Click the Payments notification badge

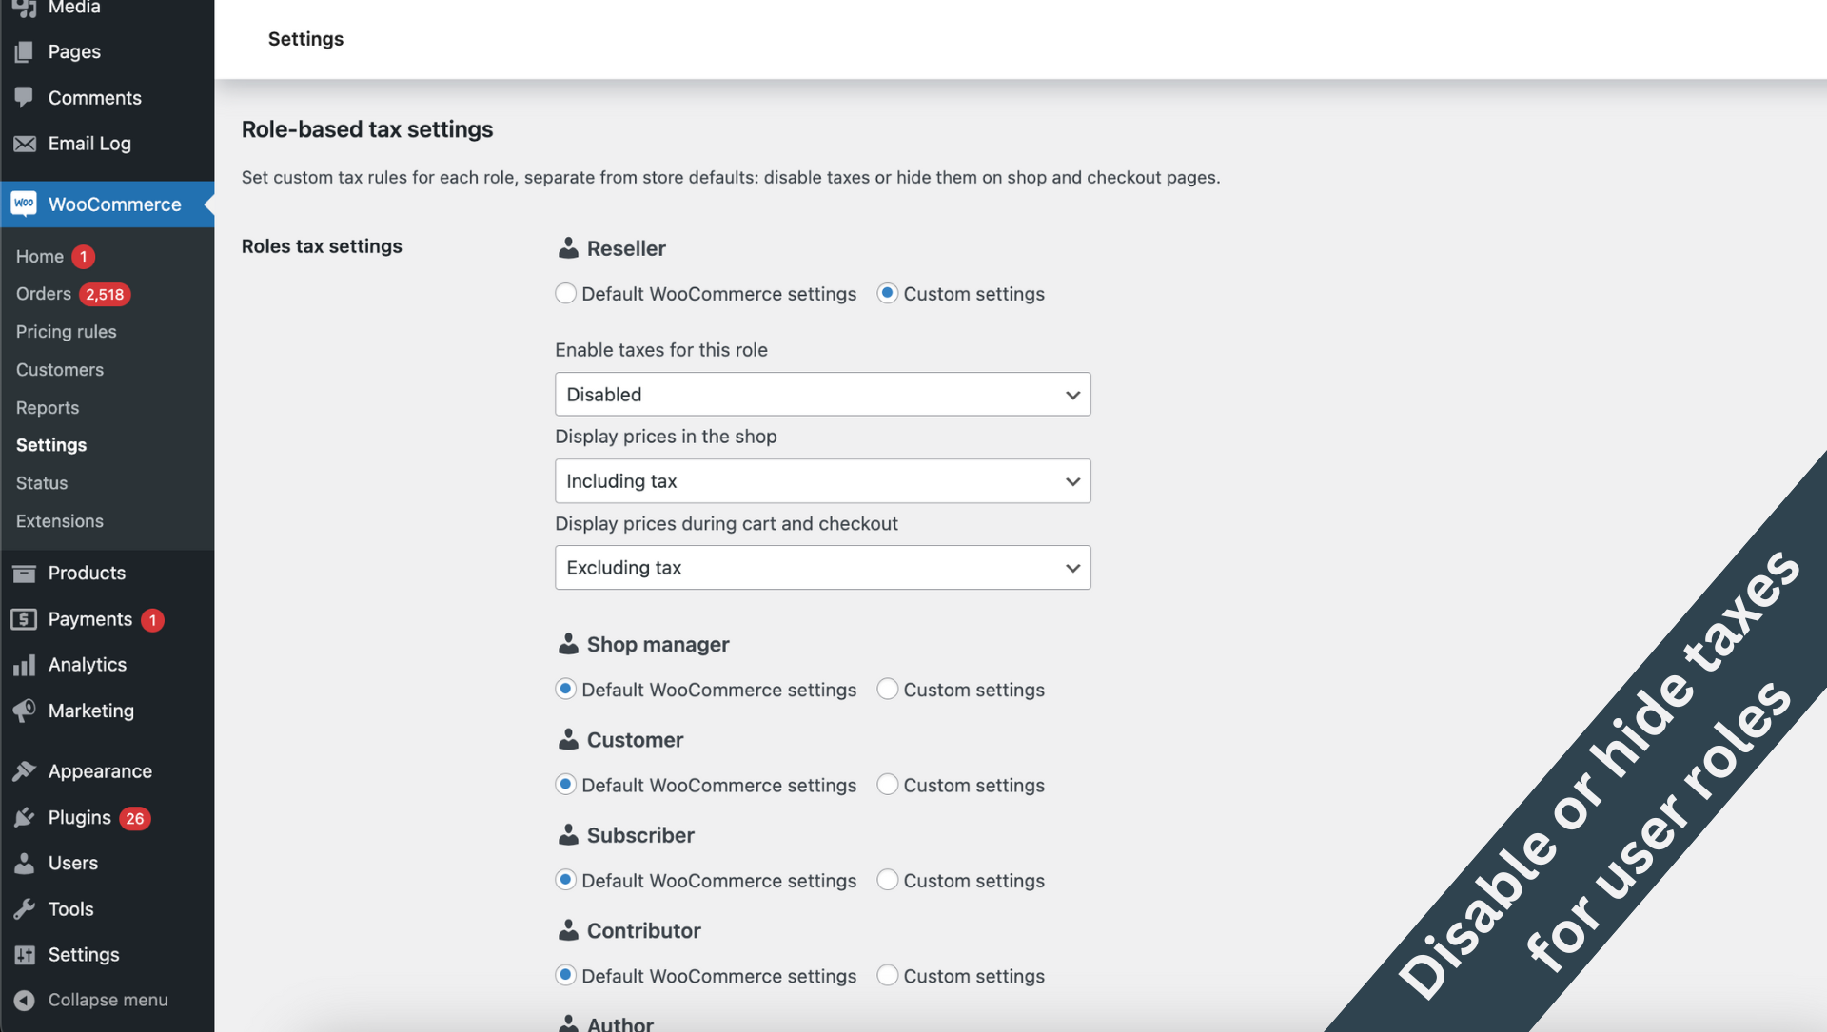pos(152,620)
